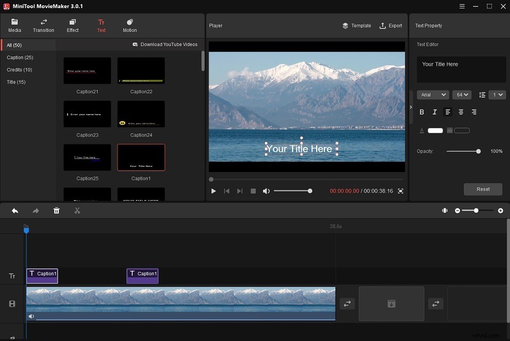
Task: Reset the text properties
Action: [483, 189]
